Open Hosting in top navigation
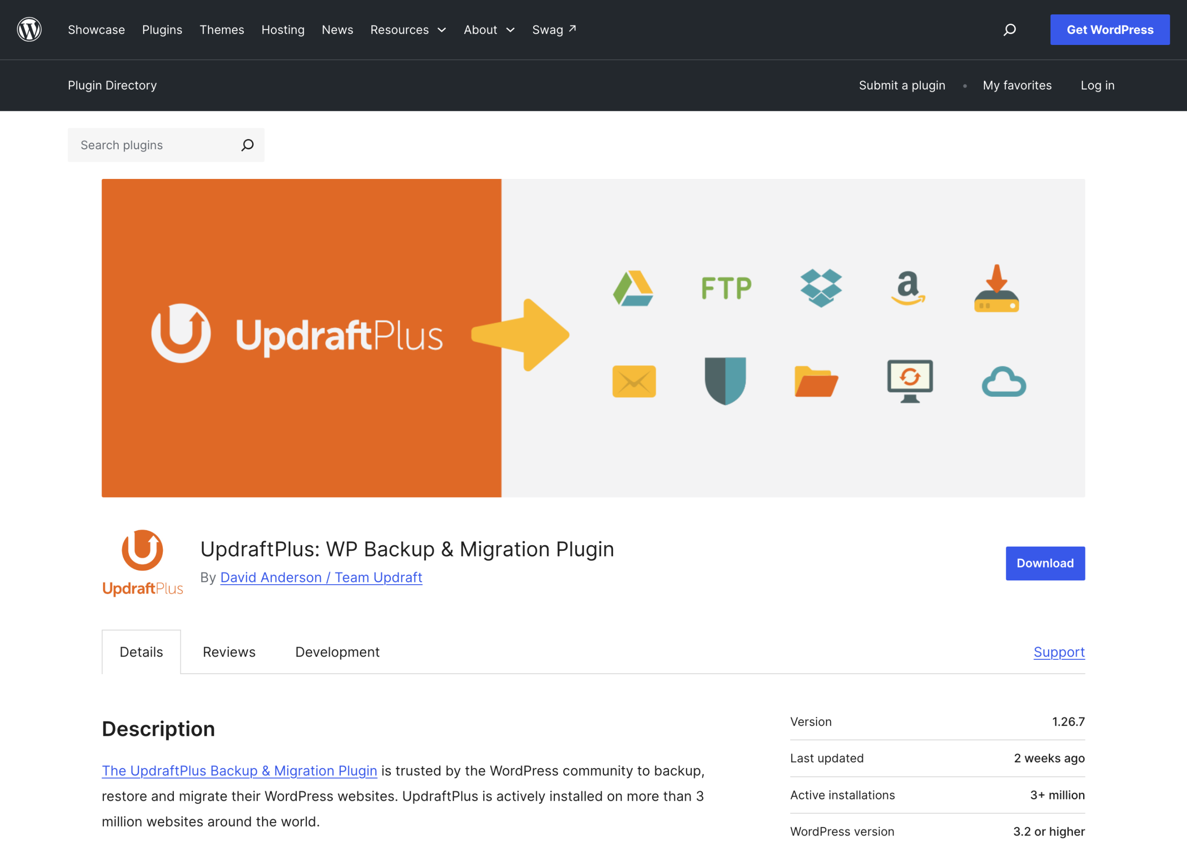Viewport: 1187px width, 848px height. (282, 30)
